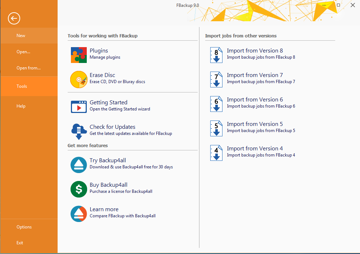Screen dimensions: 360x254
Task: Click the Check for Updates title
Action: tap(112, 127)
